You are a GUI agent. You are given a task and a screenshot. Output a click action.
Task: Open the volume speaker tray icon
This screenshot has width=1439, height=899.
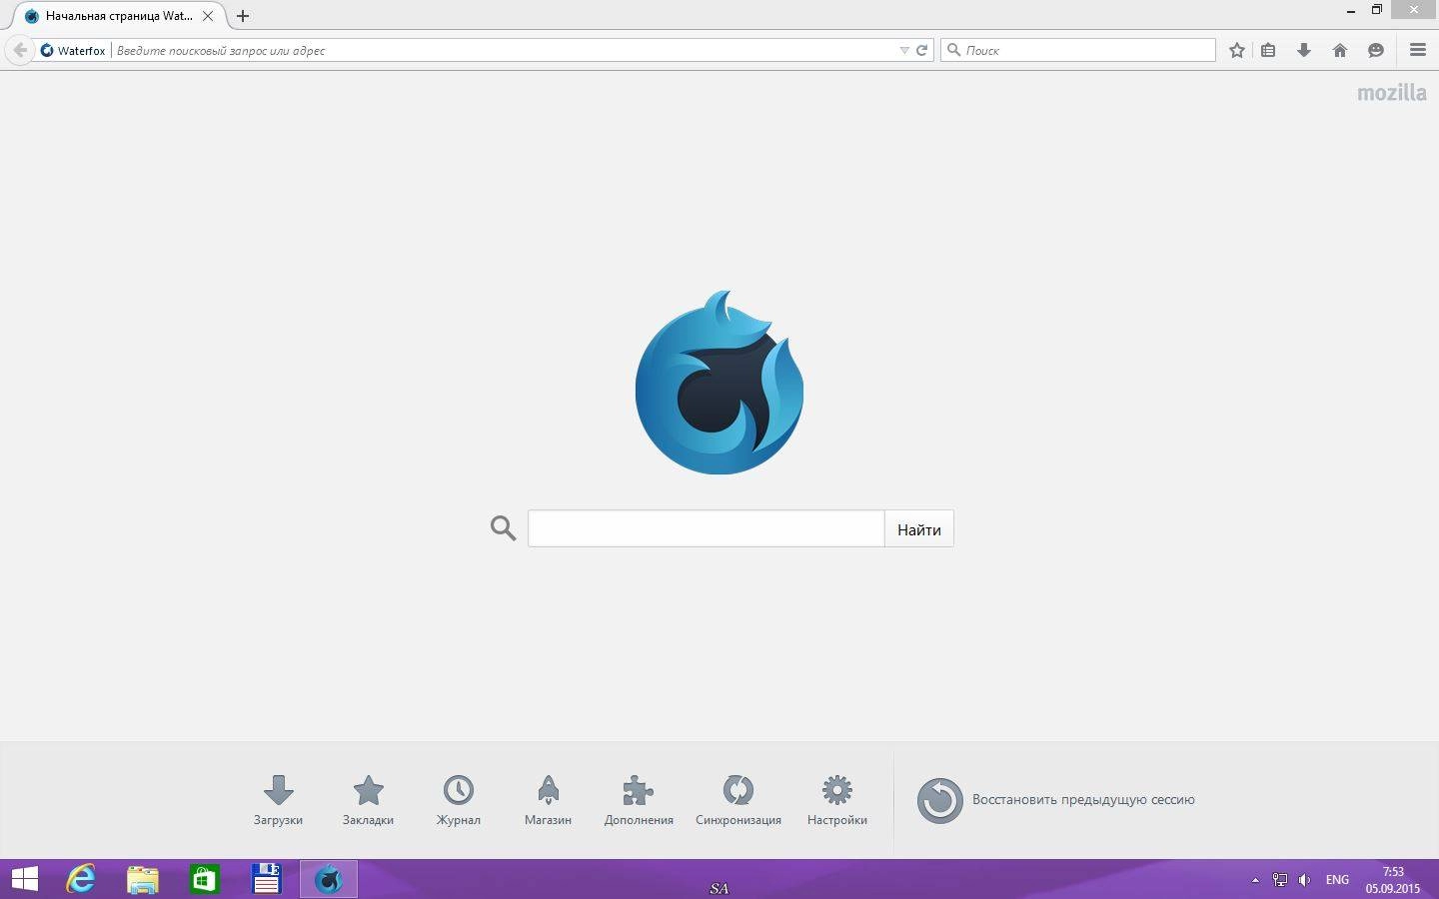click(1304, 880)
